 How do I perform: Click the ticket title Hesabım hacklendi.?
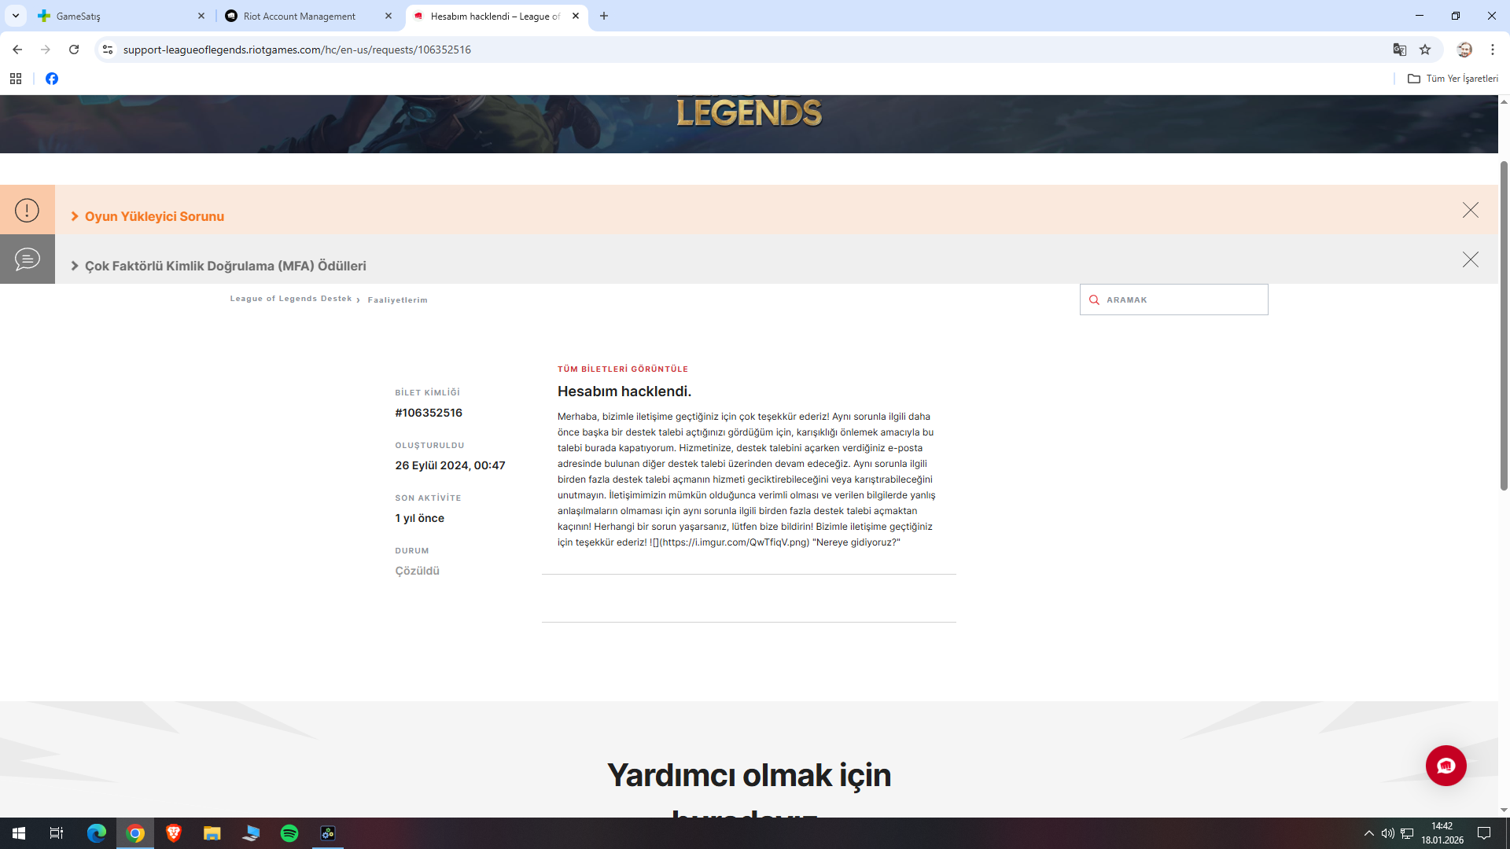pyautogui.click(x=624, y=391)
